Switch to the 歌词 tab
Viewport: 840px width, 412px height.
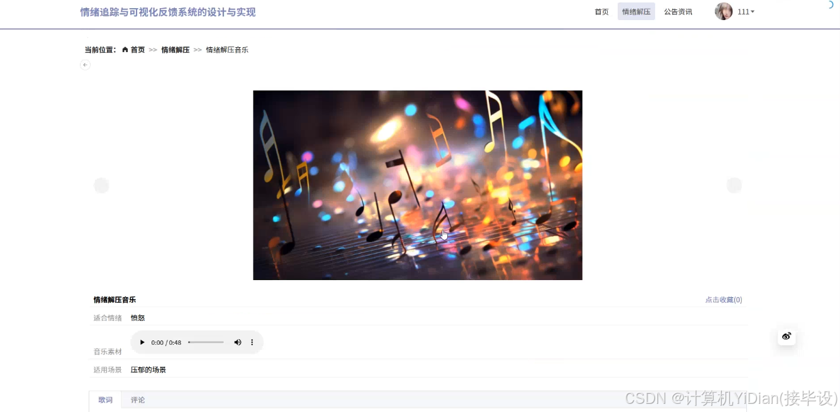(x=105, y=400)
